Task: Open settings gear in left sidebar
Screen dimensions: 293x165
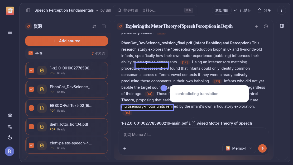Action: 10,115
